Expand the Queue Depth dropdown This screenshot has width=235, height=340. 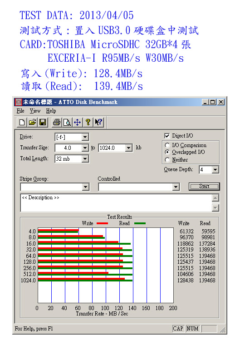pyautogui.click(x=215, y=170)
